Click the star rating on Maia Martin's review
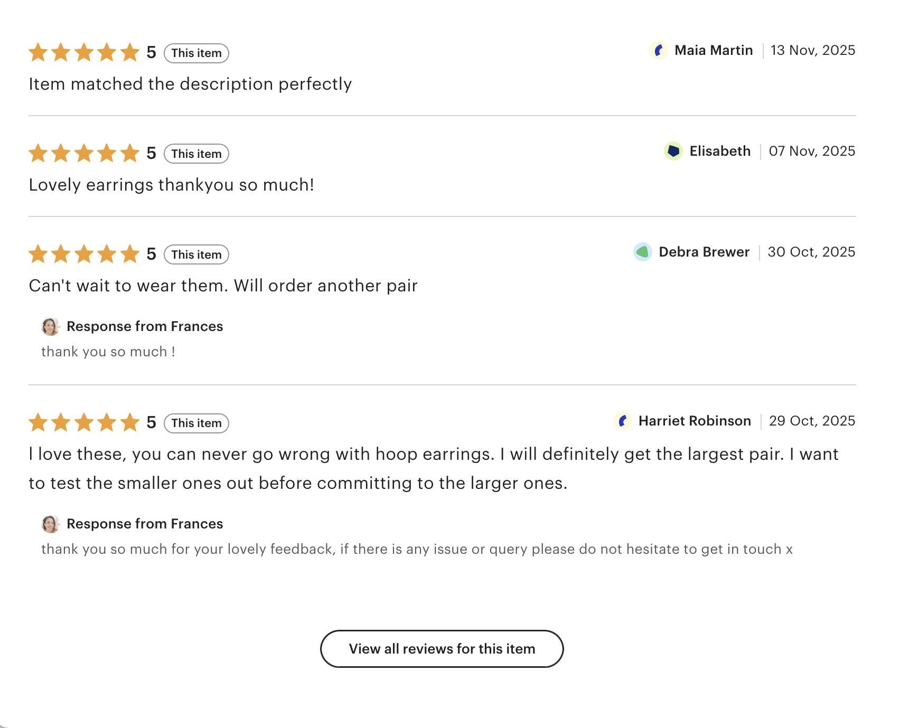This screenshot has width=909, height=728. (x=84, y=53)
